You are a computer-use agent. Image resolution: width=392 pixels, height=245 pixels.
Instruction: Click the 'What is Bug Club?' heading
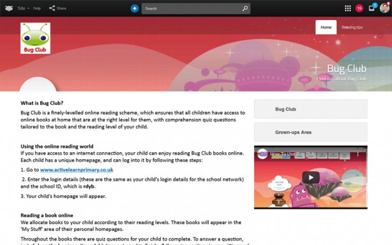(x=42, y=103)
